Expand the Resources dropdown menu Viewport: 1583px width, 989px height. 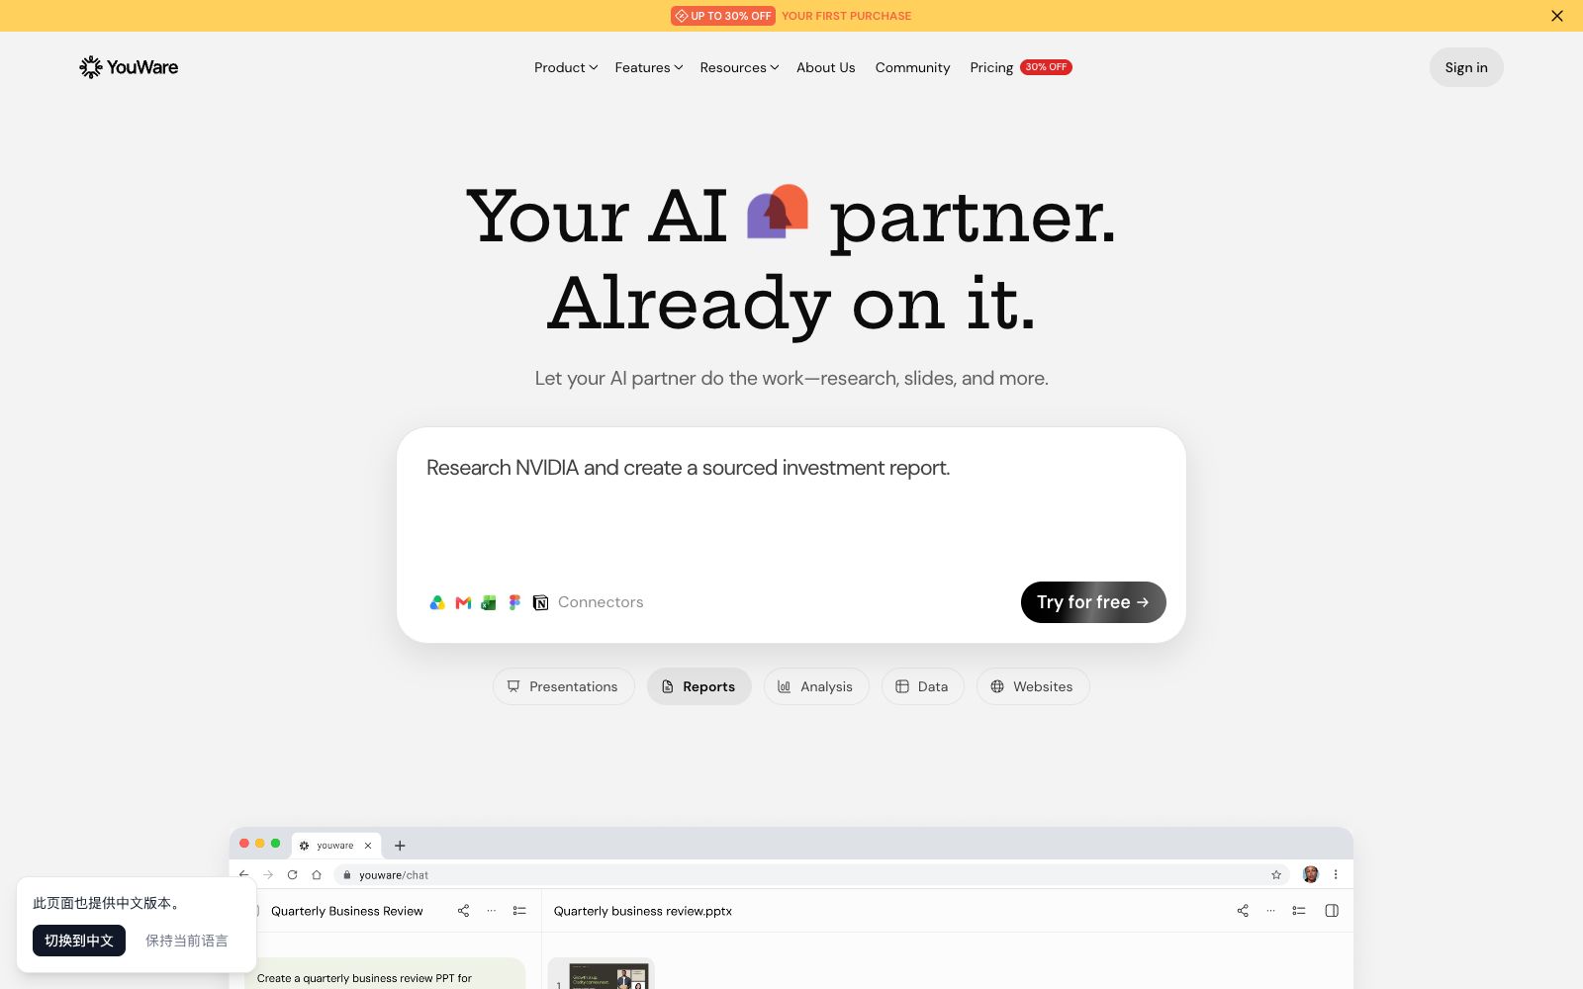[739, 67]
